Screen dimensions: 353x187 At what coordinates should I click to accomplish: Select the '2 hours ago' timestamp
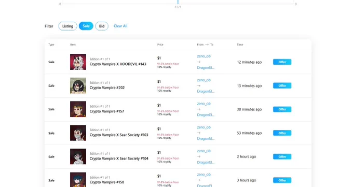(x=246, y=156)
